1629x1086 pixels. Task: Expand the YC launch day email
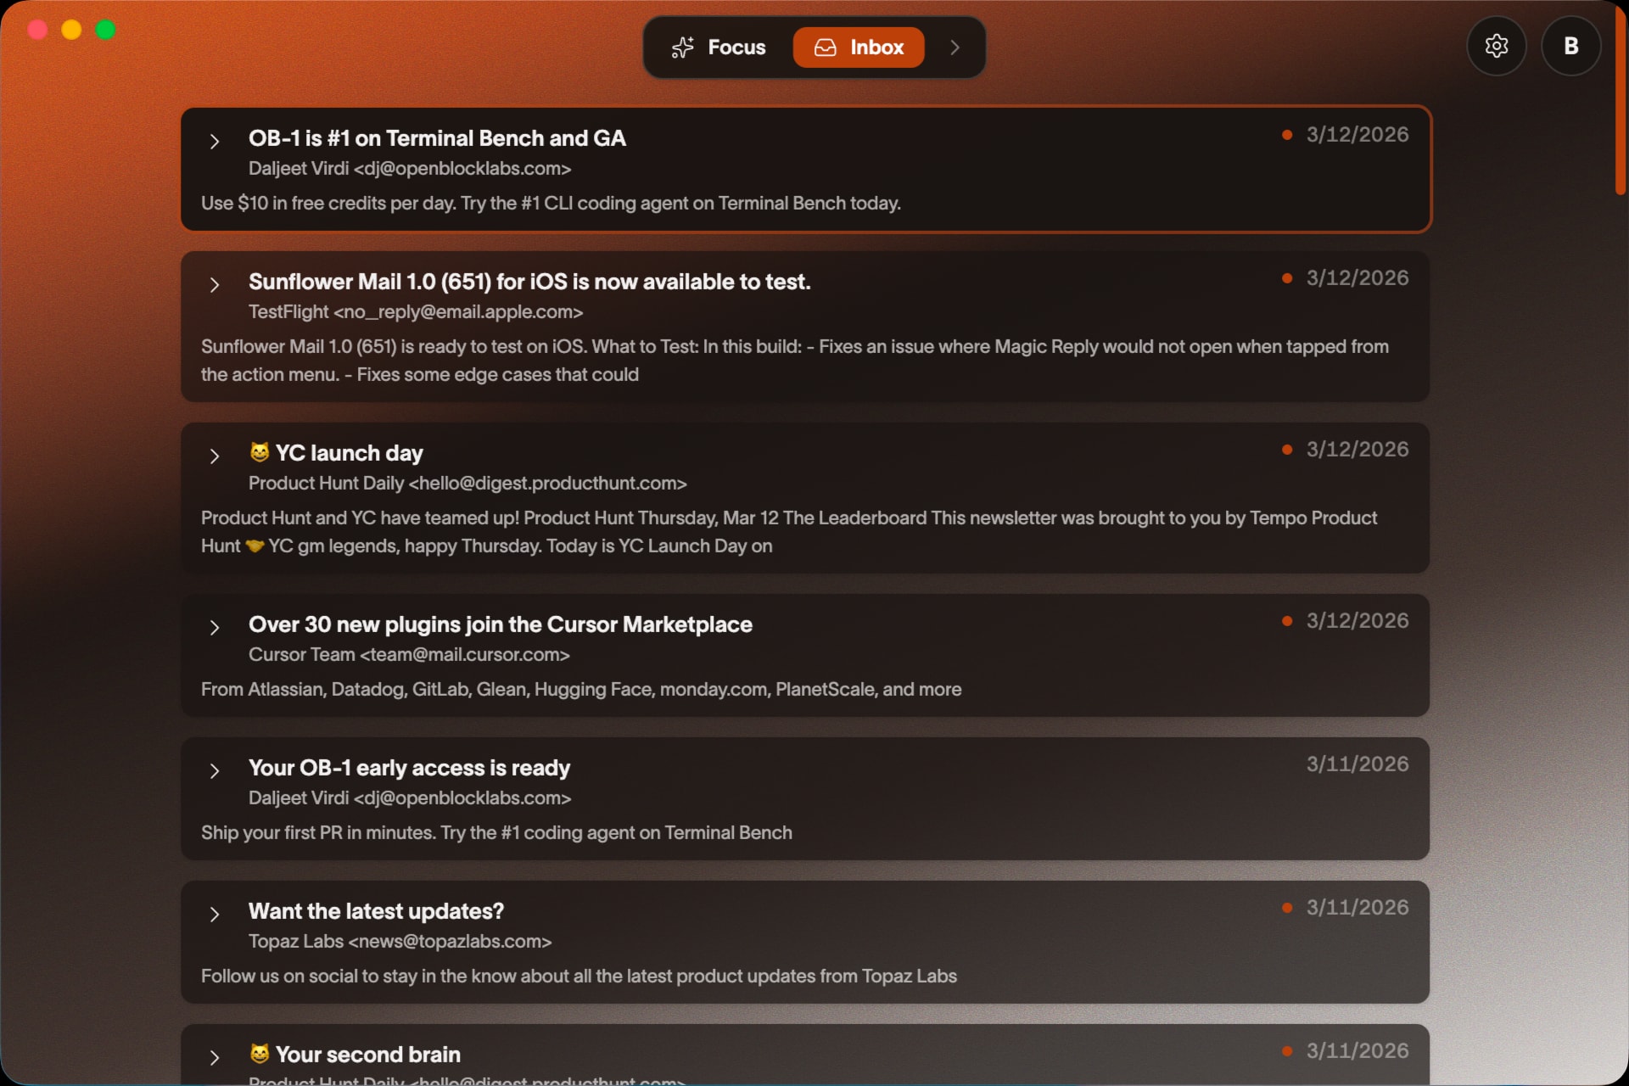[x=215, y=456]
